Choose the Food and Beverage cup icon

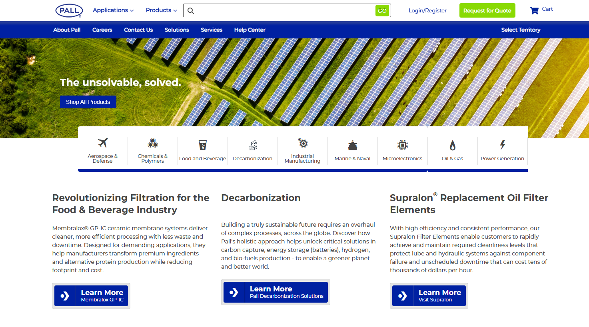203,145
